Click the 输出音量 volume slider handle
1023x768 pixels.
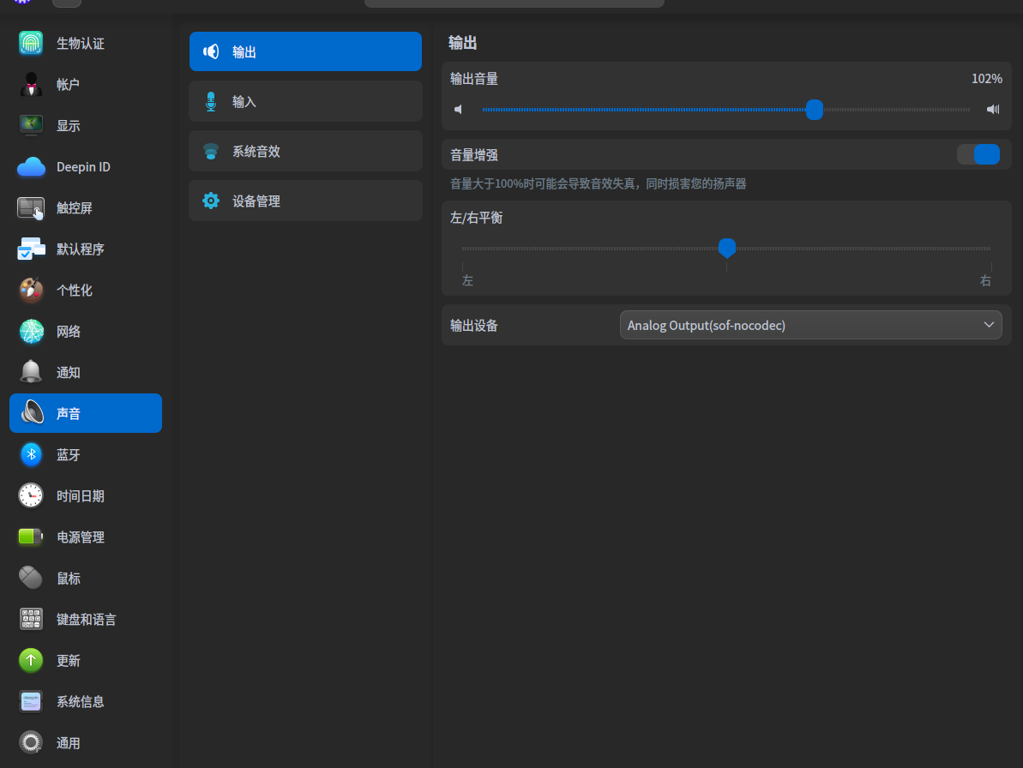[x=815, y=110]
